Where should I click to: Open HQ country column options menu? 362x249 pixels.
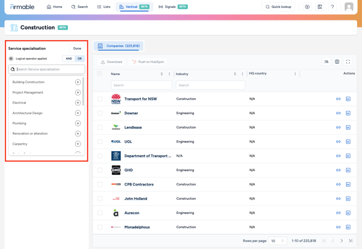point(295,74)
